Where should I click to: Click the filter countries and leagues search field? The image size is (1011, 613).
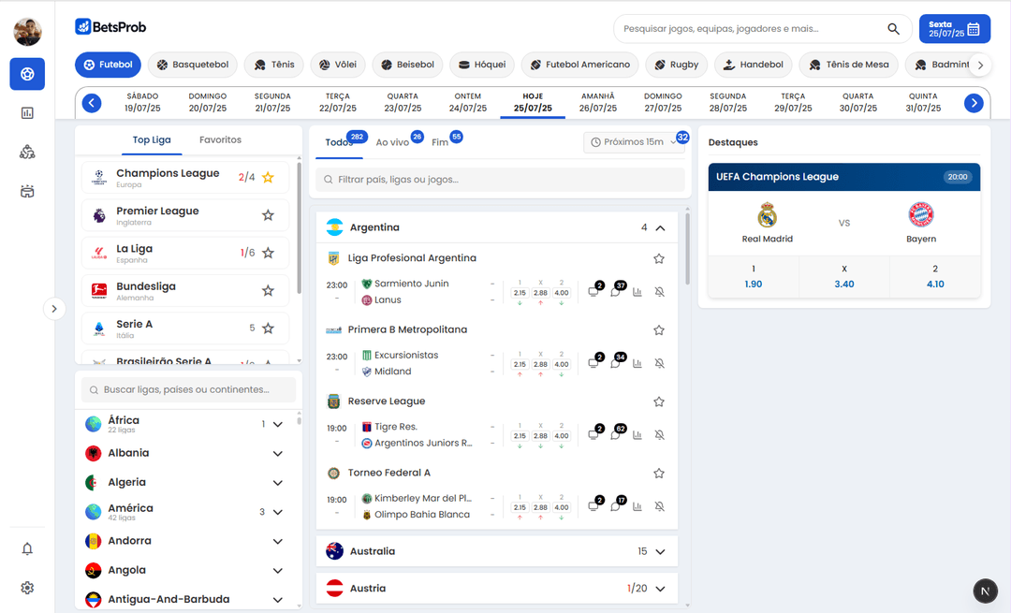(499, 179)
